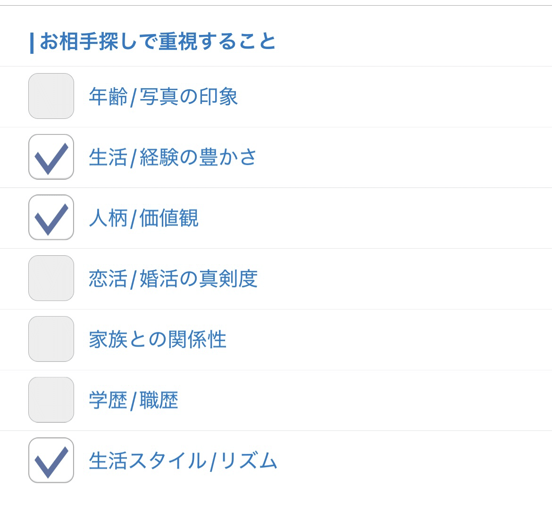Click the blue vertical bar beside the heading
The height and width of the screenshot is (510, 552).
(x=32, y=43)
